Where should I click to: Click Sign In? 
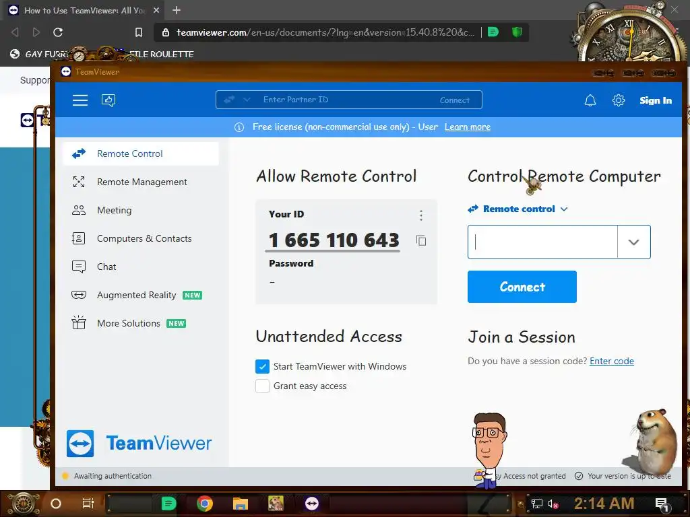656,100
